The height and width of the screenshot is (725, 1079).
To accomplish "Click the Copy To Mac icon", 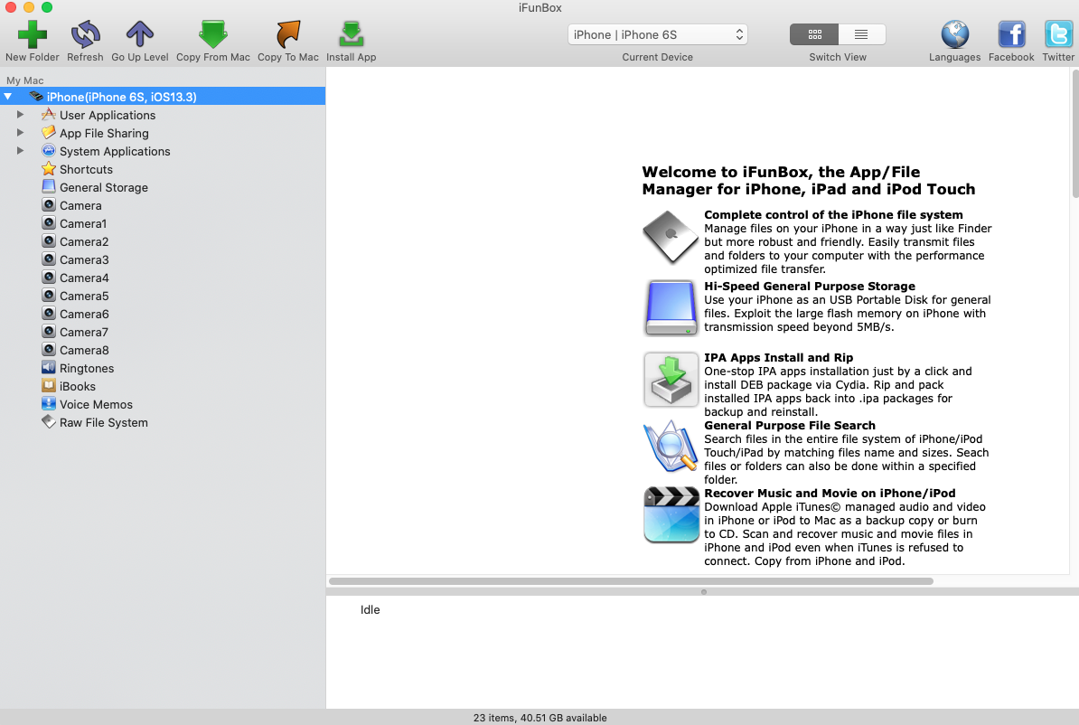I will 287,34.
